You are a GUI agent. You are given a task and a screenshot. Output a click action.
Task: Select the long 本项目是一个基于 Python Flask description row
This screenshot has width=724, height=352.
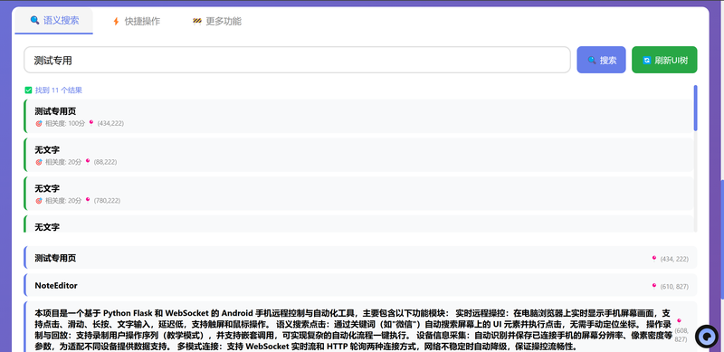coord(360,327)
